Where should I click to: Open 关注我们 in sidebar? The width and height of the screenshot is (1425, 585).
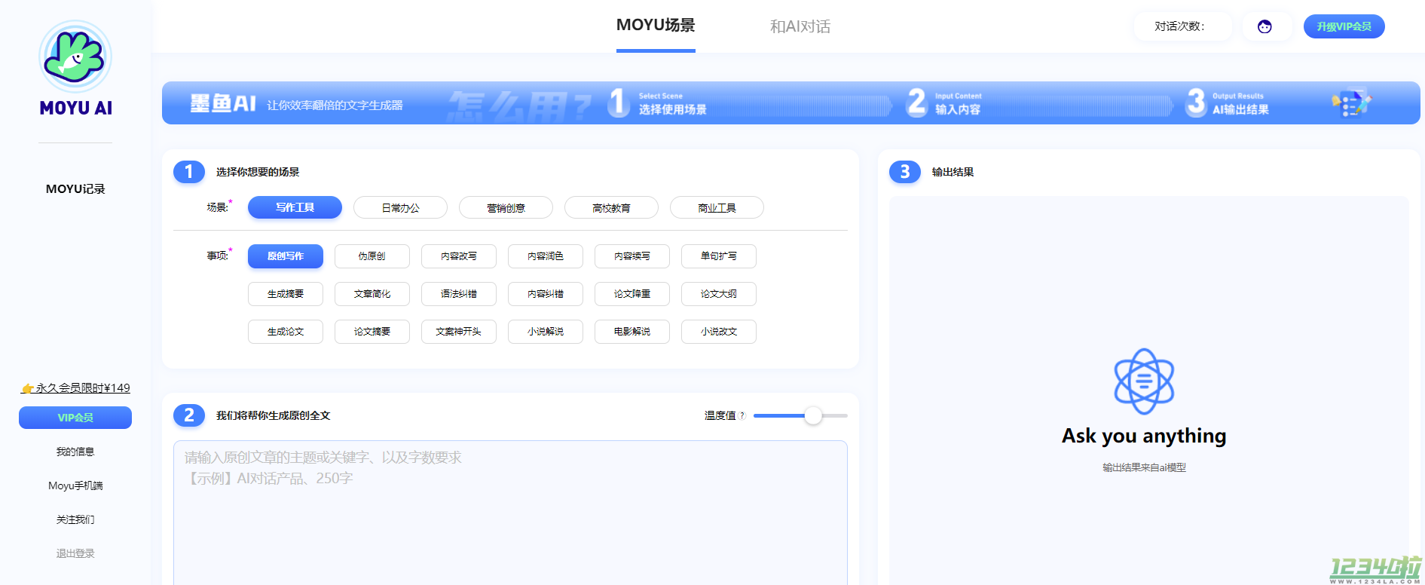tap(75, 519)
